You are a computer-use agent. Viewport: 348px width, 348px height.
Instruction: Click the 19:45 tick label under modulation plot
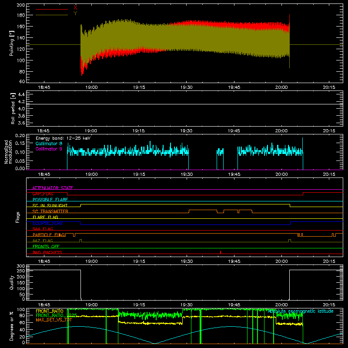pos(234,174)
